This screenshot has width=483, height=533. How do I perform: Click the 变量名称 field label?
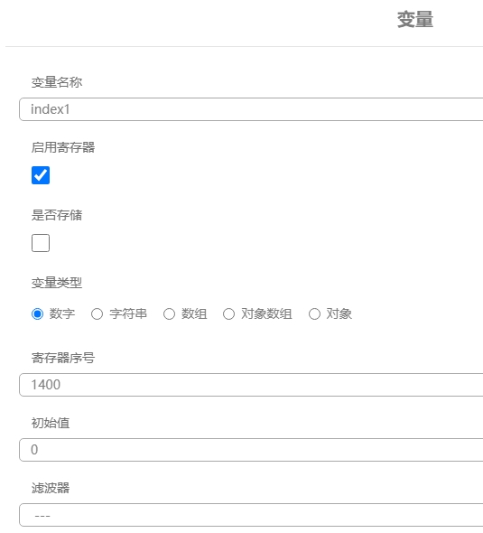[x=57, y=82]
